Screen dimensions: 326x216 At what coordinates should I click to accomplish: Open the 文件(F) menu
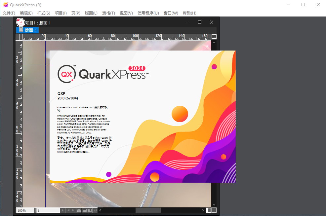[x=9, y=13]
